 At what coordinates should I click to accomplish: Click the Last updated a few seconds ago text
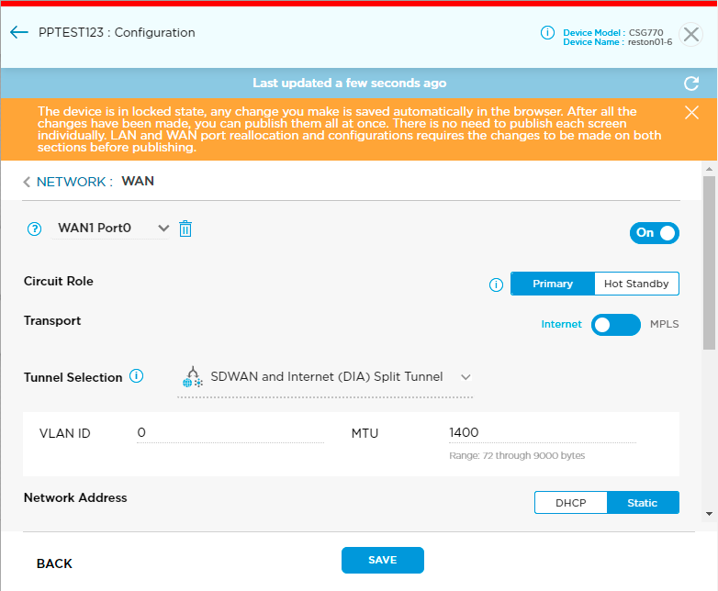(x=350, y=83)
